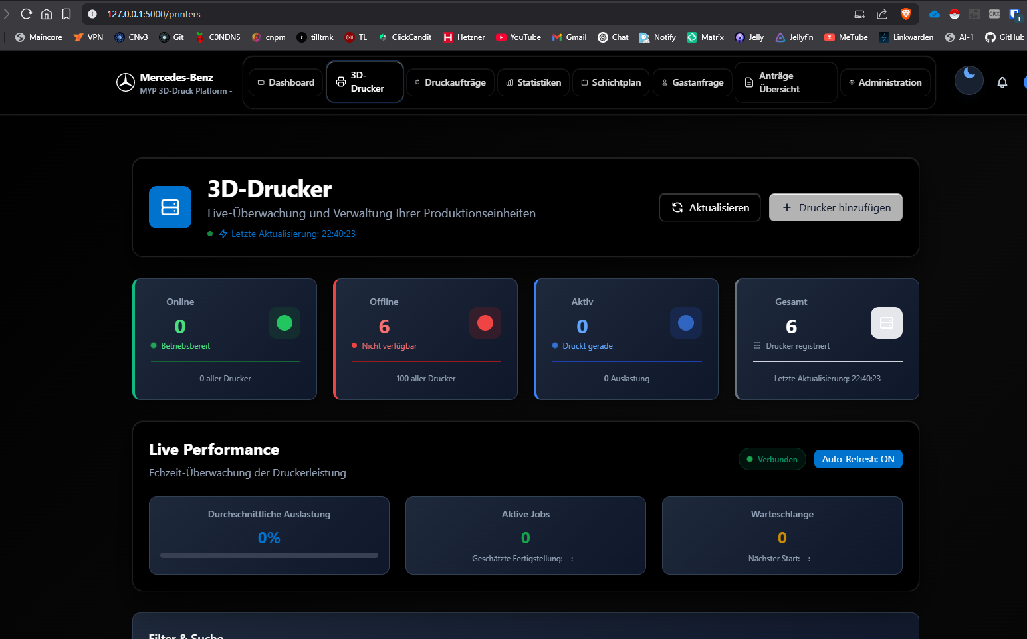Open the Dashboard tab

(x=286, y=82)
